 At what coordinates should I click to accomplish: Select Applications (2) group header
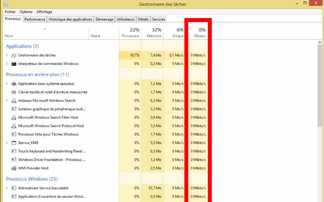pos(22,46)
